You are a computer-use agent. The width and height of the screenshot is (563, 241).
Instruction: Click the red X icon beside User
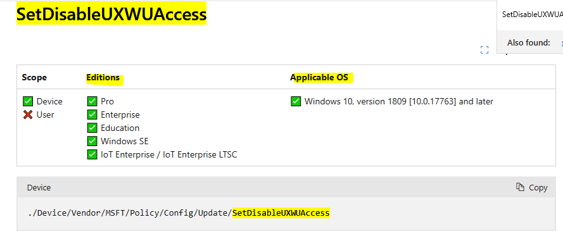click(28, 114)
